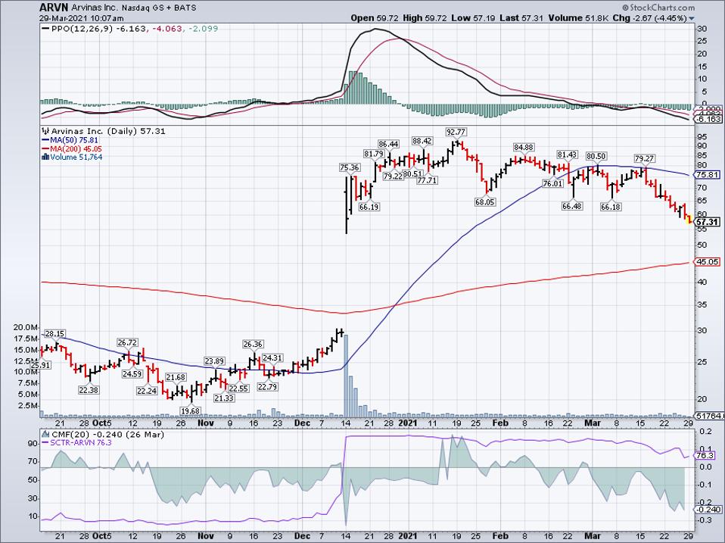This screenshot has width=725, height=543.
Task: Click the 26.36 price label
Action: [x=253, y=344]
